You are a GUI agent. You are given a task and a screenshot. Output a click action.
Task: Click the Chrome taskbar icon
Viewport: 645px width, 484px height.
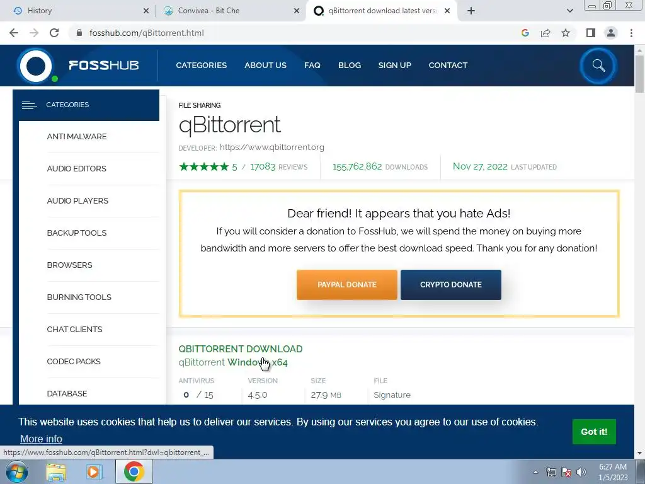[x=134, y=471]
